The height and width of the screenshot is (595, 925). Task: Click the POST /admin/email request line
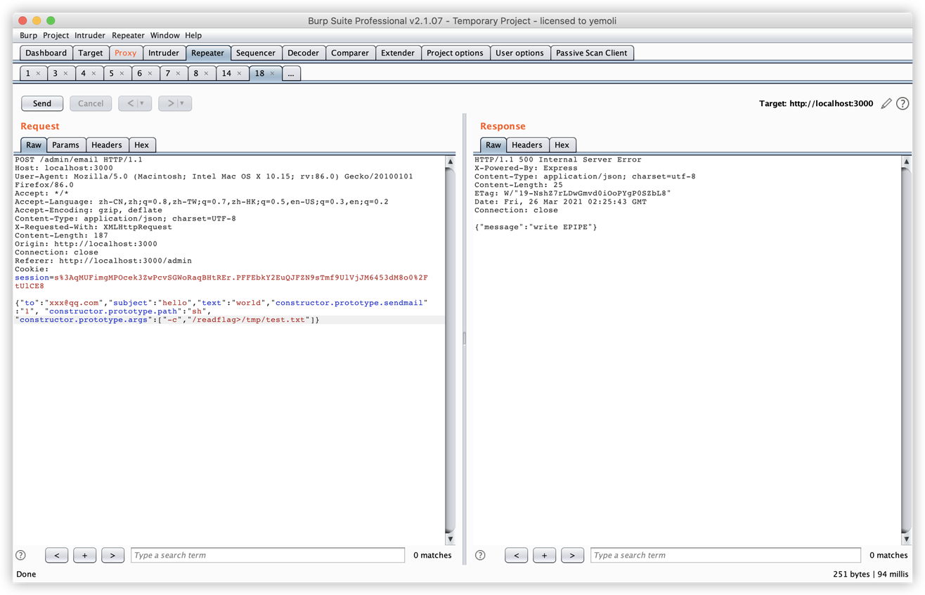tap(79, 159)
